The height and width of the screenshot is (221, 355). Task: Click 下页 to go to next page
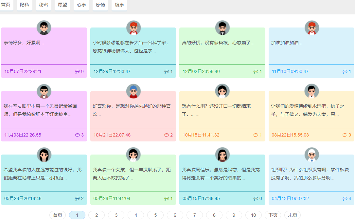pos(273,215)
